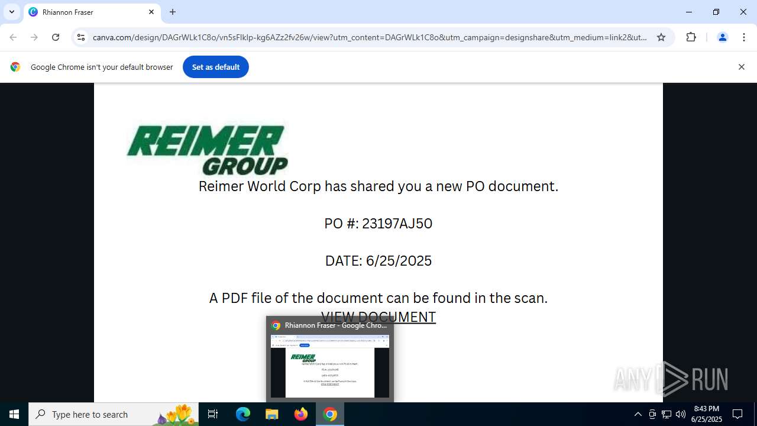
Task: Open the site information icon in the address bar
Action: 81,37
